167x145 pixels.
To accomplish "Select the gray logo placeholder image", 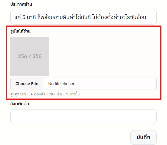I will pos(30,56).
